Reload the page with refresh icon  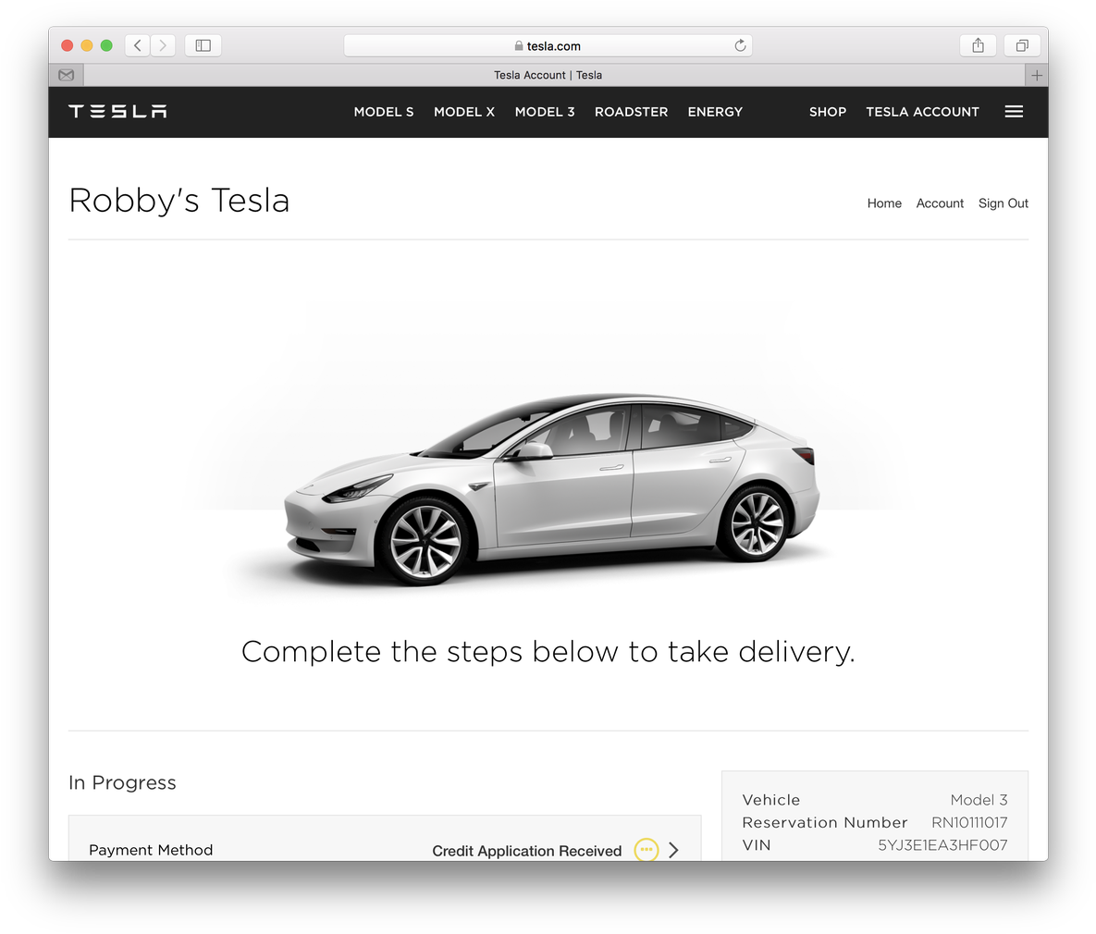[740, 45]
